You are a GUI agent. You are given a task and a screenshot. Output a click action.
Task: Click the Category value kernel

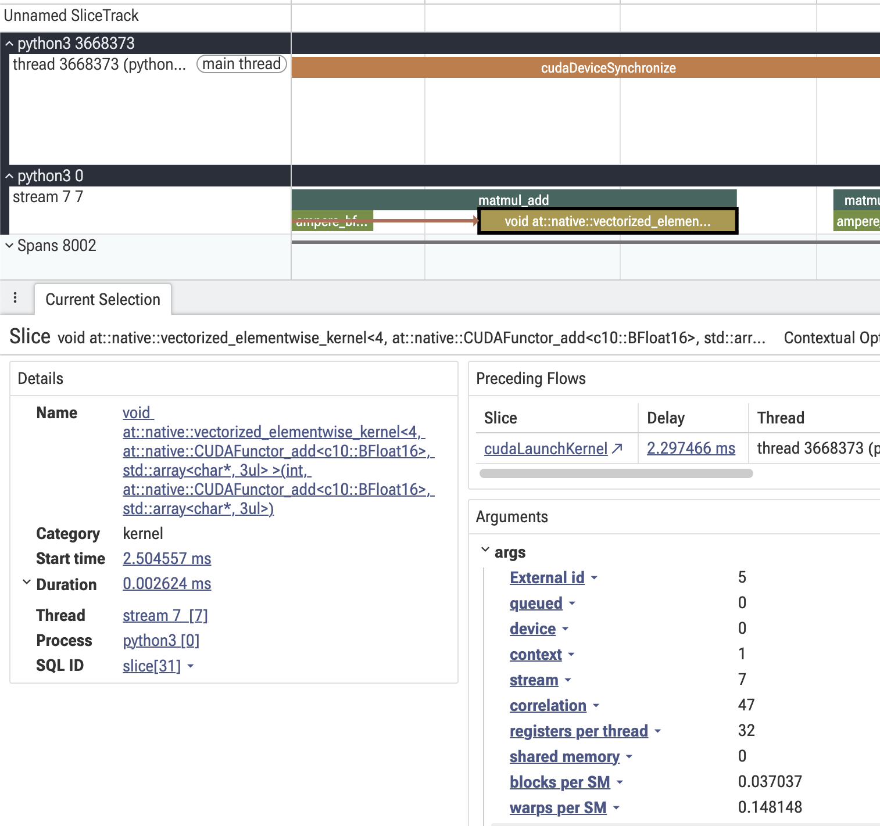(x=143, y=534)
